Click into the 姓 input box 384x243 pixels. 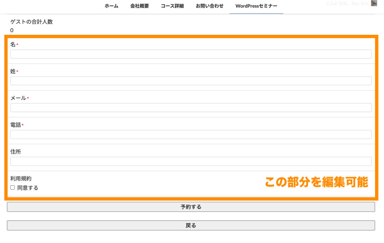coord(190,81)
